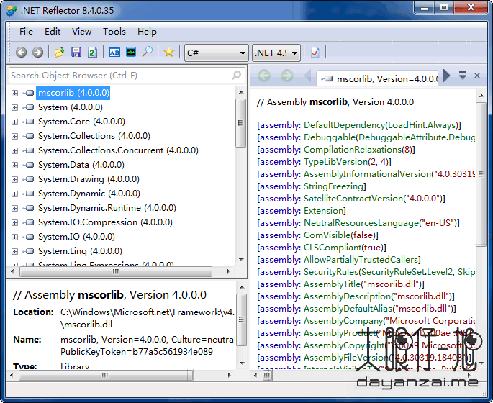
Task: Click the green analyzer monitor icon
Action: click(x=131, y=53)
